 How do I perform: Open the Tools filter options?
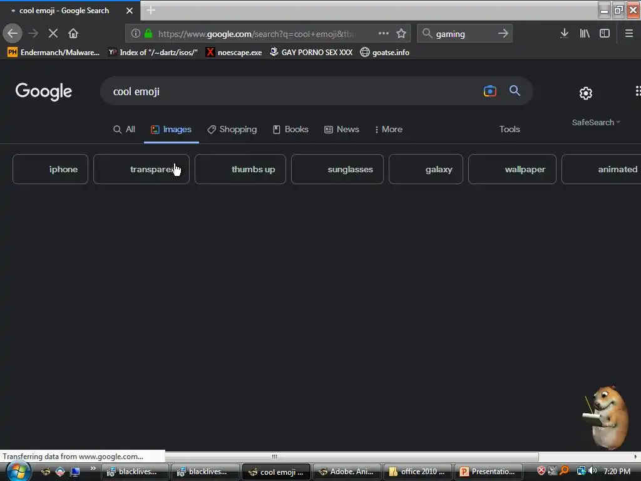click(510, 129)
